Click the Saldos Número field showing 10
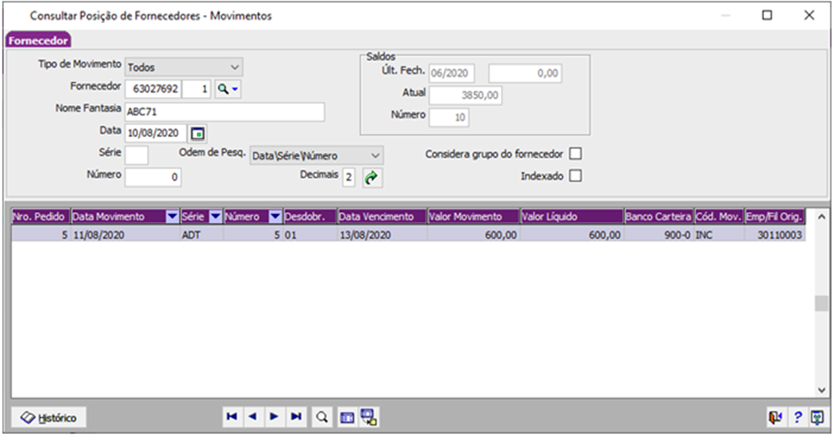835x436 pixels. [x=448, y=118]
